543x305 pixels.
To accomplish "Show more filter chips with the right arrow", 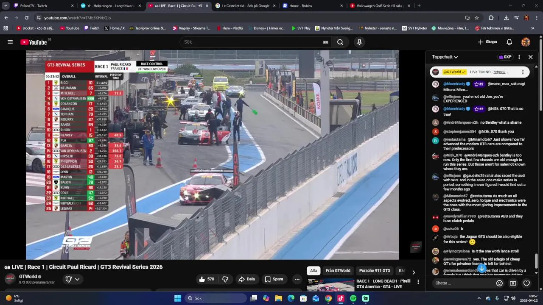I will pos(414,272).
